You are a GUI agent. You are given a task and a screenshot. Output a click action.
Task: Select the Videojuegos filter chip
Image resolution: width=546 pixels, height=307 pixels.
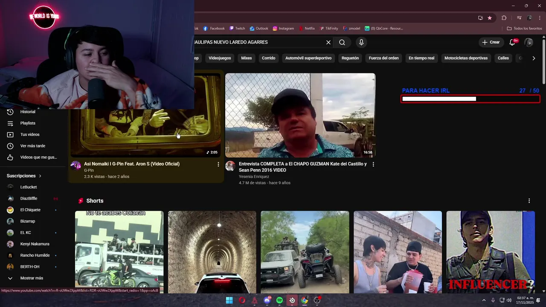[x=220, y=58]
